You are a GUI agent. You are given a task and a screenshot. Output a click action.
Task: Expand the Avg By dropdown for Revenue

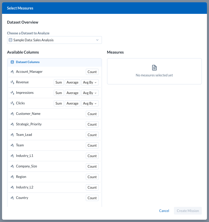click(x=90, y=82)
